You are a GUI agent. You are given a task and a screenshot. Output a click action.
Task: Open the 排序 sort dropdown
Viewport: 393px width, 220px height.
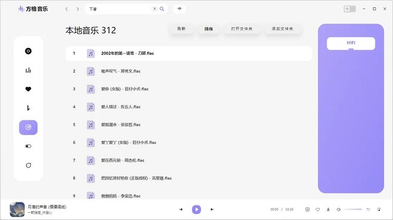coord(209,29)
